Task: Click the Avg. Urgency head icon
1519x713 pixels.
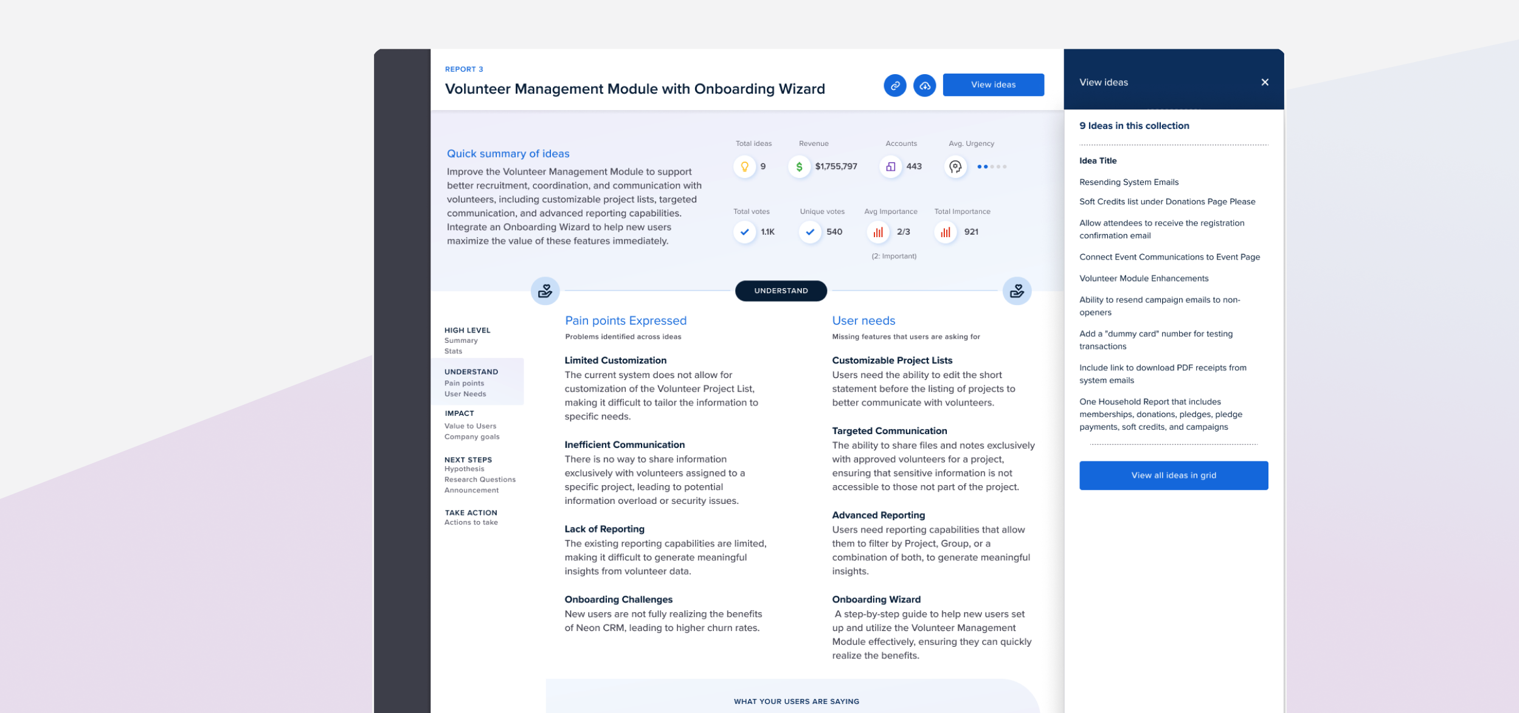Action: tap(955, 166)
